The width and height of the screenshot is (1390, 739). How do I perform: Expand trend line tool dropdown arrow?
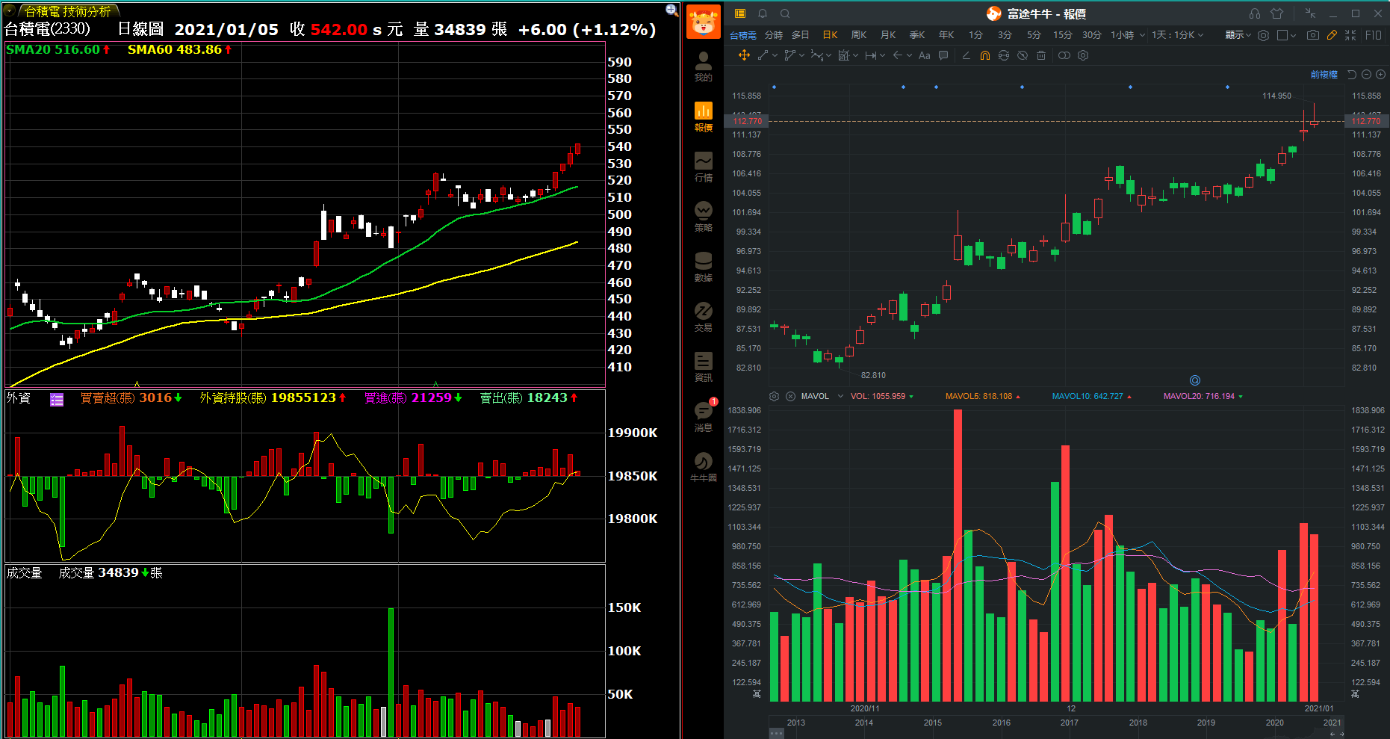point(775,55)
